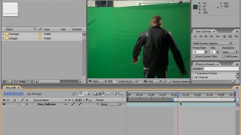Jump to the last frame in Time Controls

[x=218, y=36]
